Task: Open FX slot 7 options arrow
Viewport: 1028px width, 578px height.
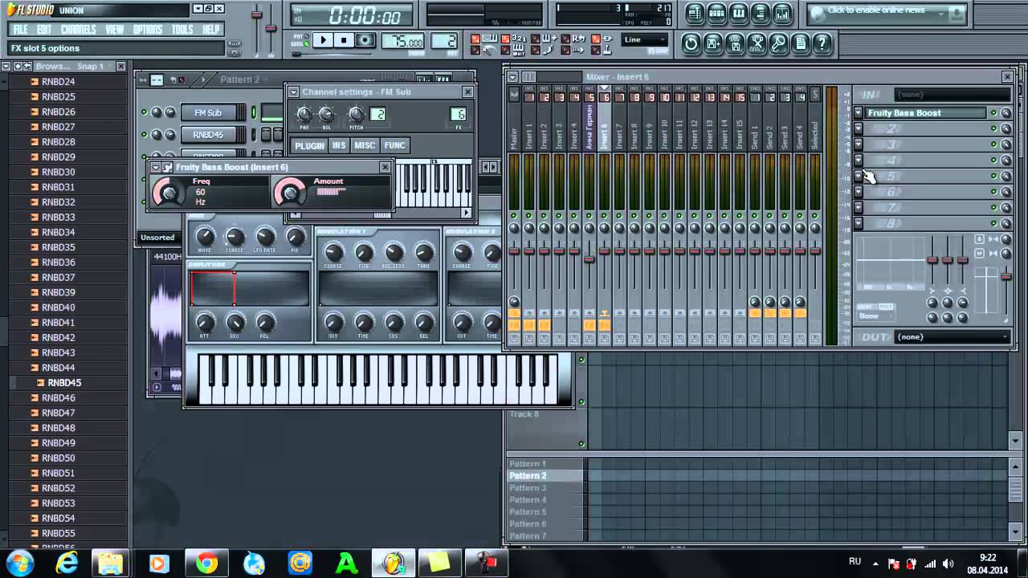Action: pos(858,207)
